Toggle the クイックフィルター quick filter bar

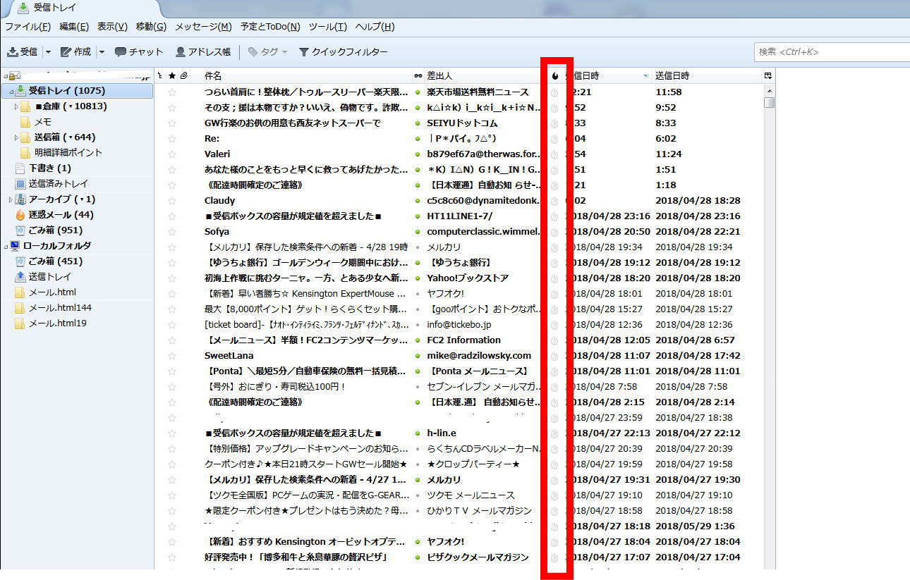click(x=344, y=51)
